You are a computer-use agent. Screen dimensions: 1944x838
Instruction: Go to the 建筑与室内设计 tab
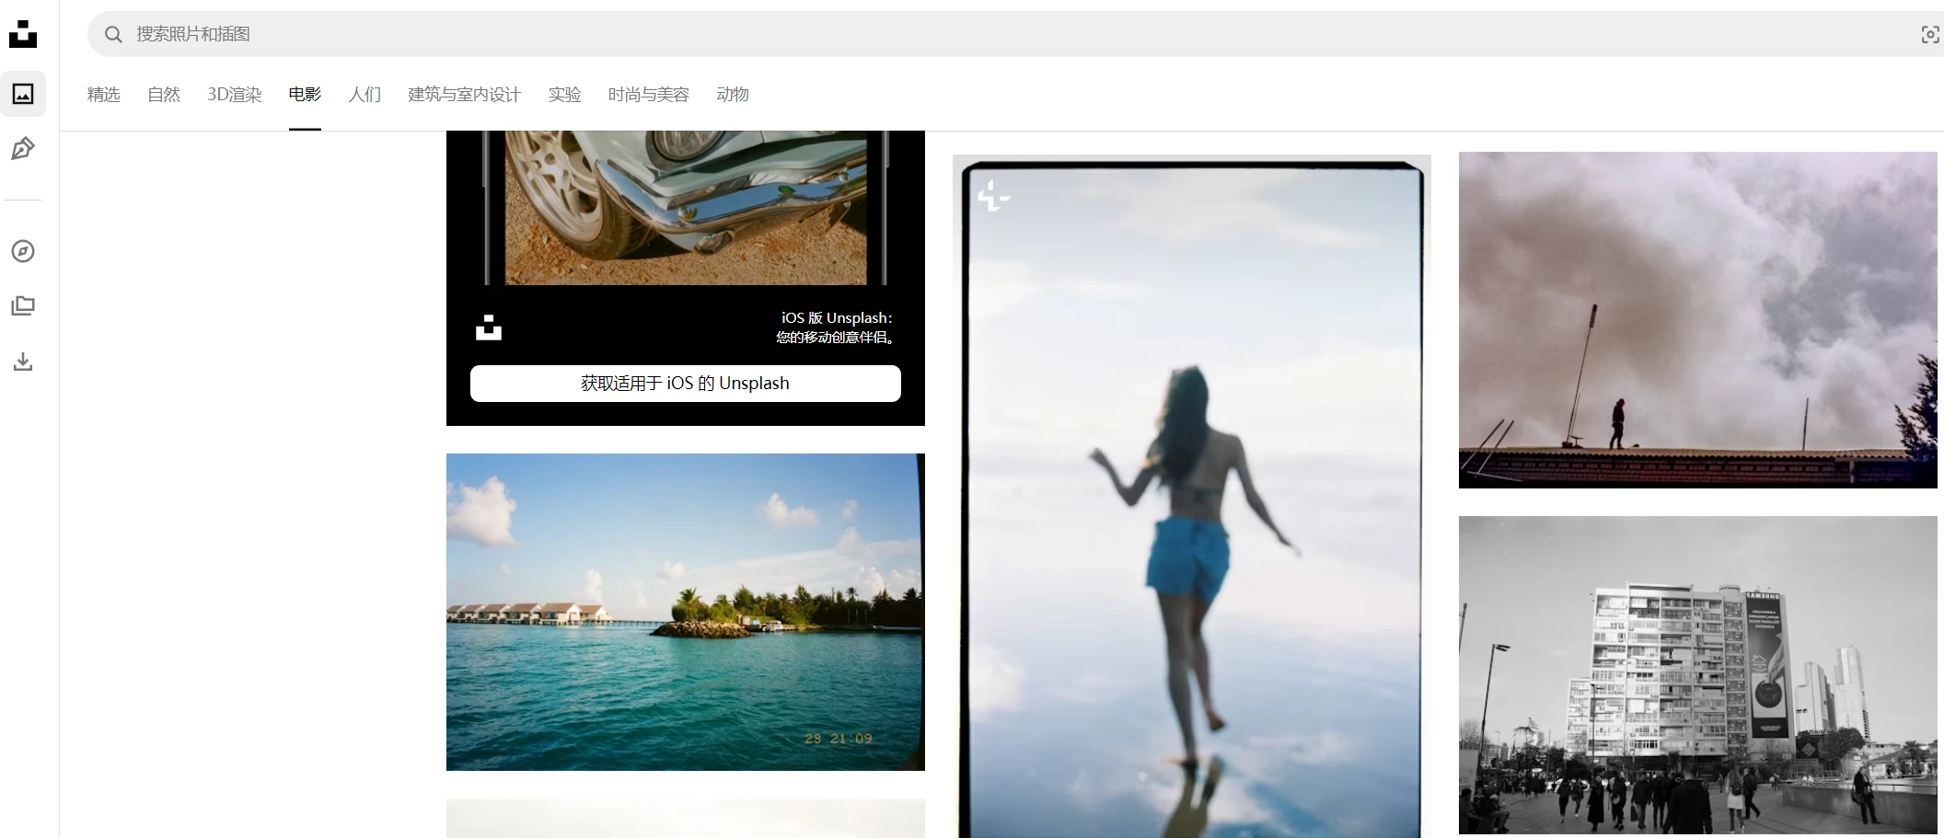click(464, 95)
